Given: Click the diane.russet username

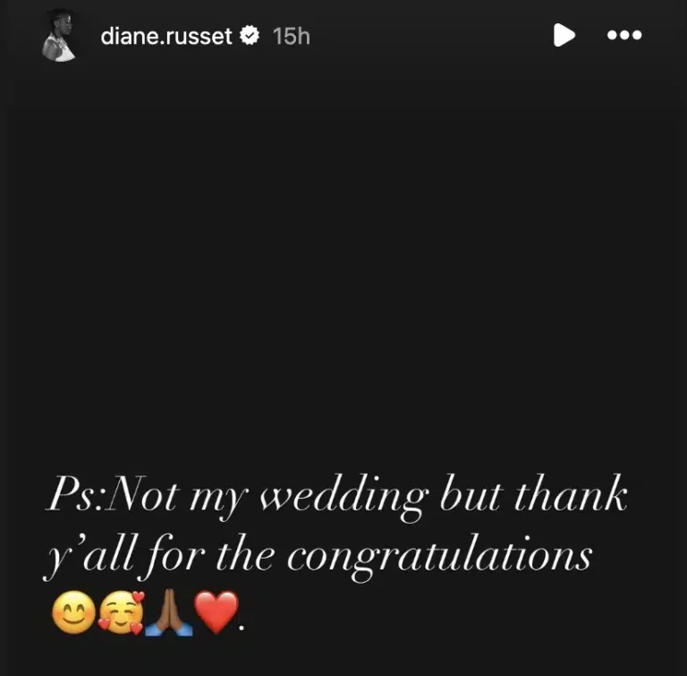Looking at the screenshot, I should [x=166, y=36].
